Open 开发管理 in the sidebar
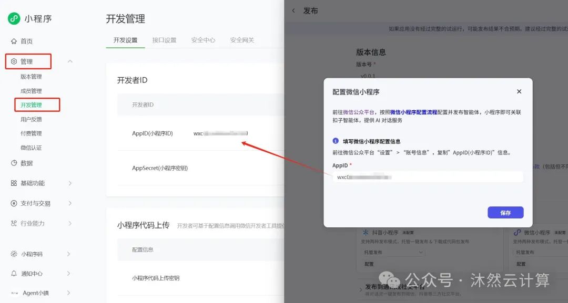Viewport: 568px width, 303px height. coord(31,105)
